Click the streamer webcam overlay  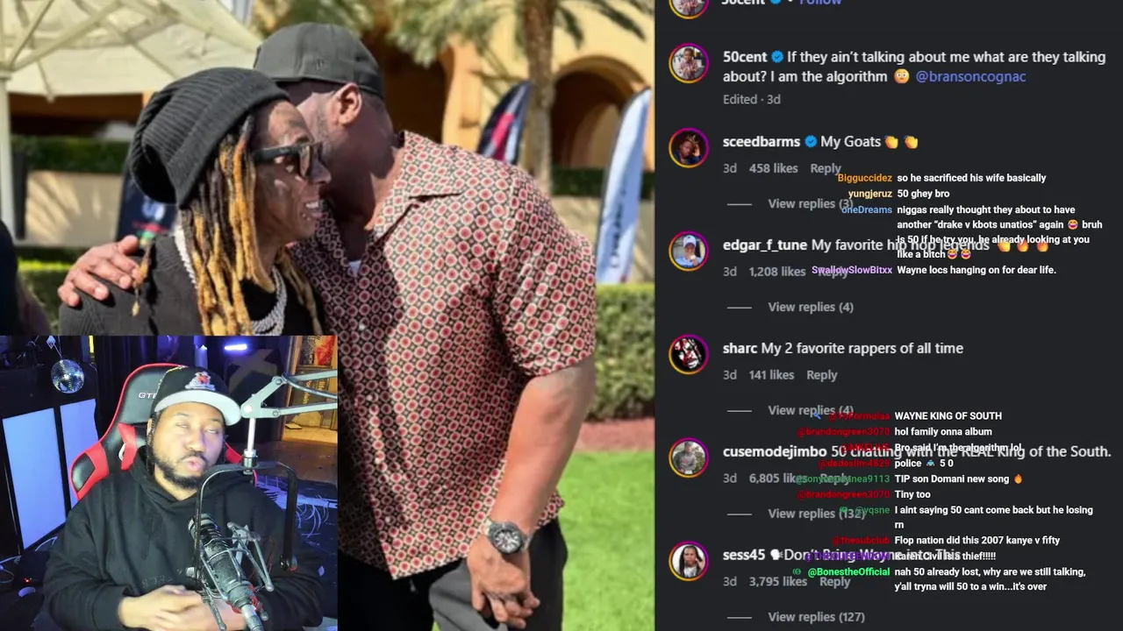168,483
